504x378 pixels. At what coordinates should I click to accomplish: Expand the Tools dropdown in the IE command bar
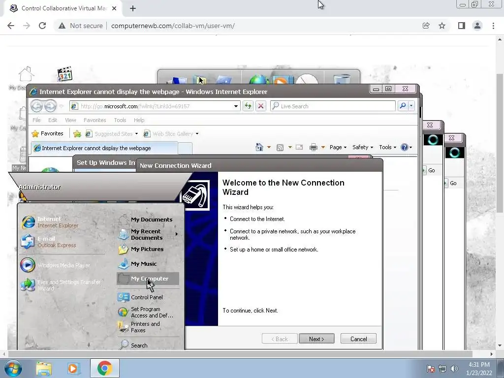point(388,147)
